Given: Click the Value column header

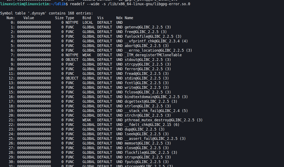Looking at the screenshot, I should (29, 18).
